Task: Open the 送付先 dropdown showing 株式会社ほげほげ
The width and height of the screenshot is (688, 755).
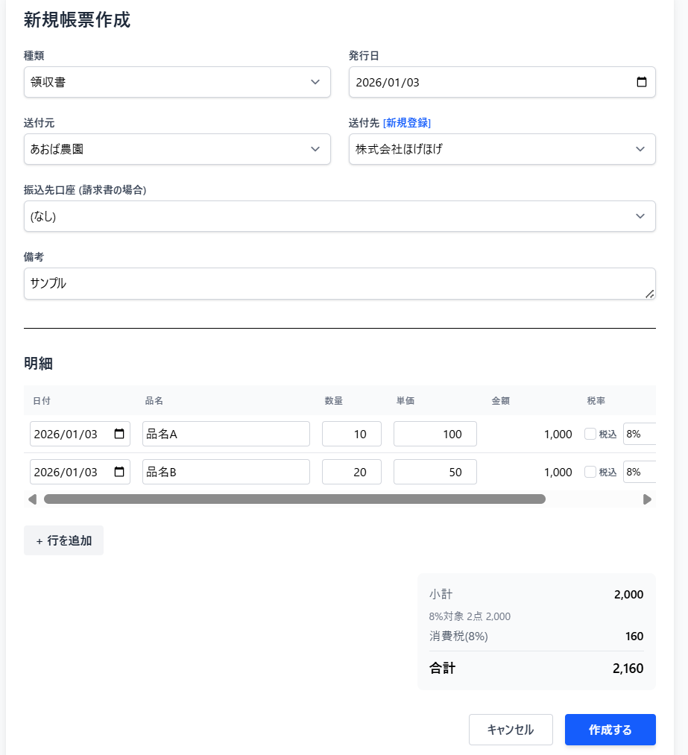Action: click(502, 149)
